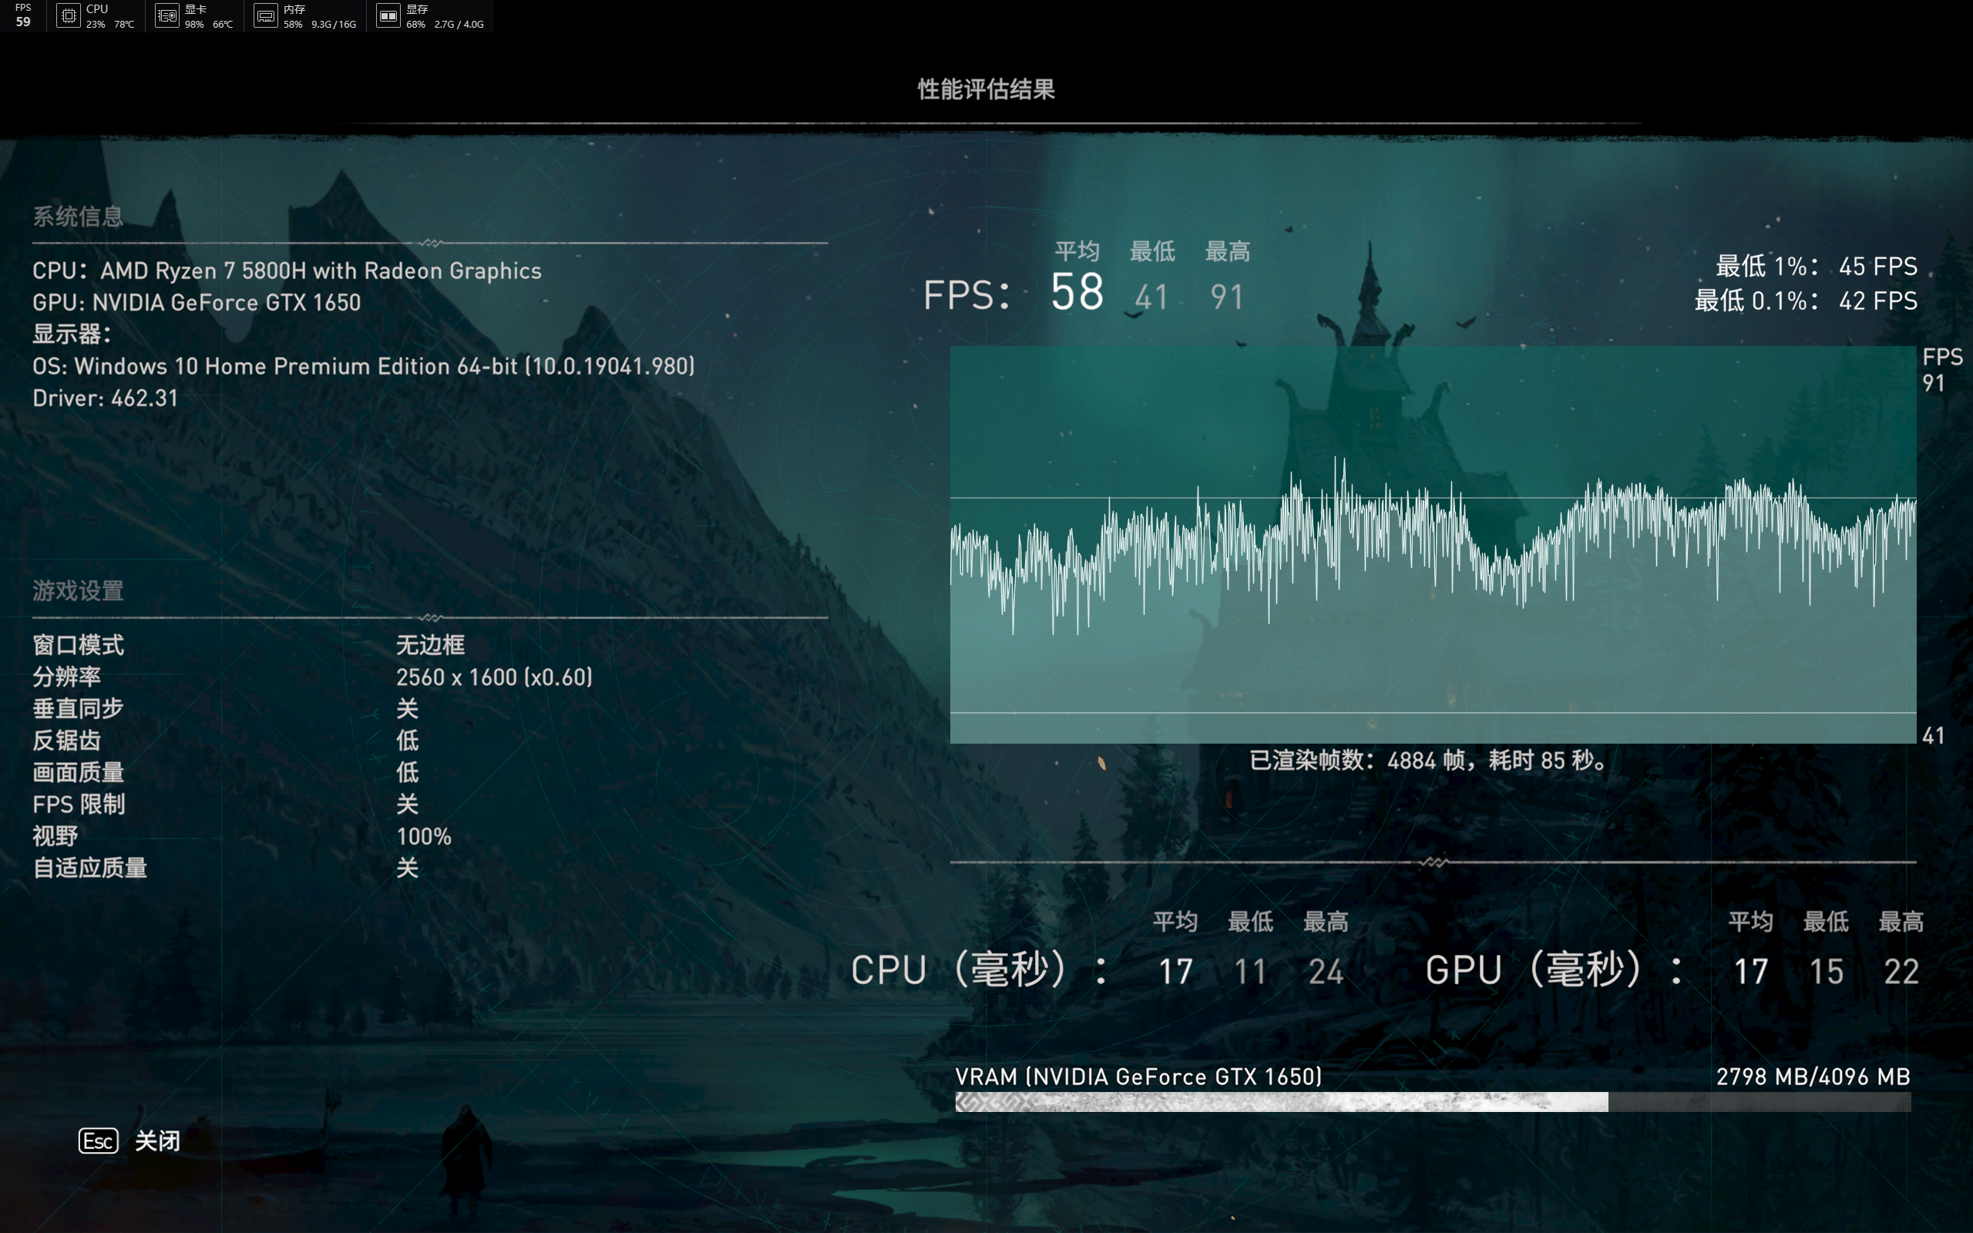This screenshot has width=1973, height=1233.
Task: Click the graph bottom axis label 41
Action: [1934, 737]
